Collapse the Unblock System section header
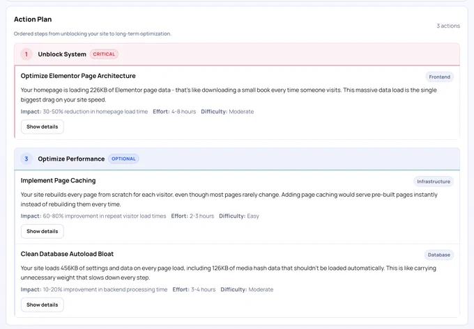The height and width of the screenshot is (329, 474). coord(237,54)
